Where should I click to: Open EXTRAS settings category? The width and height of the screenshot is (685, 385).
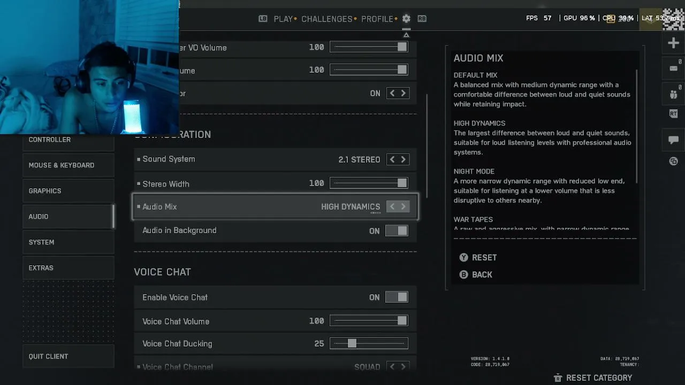pyautogui.click(x=68, y=268)
